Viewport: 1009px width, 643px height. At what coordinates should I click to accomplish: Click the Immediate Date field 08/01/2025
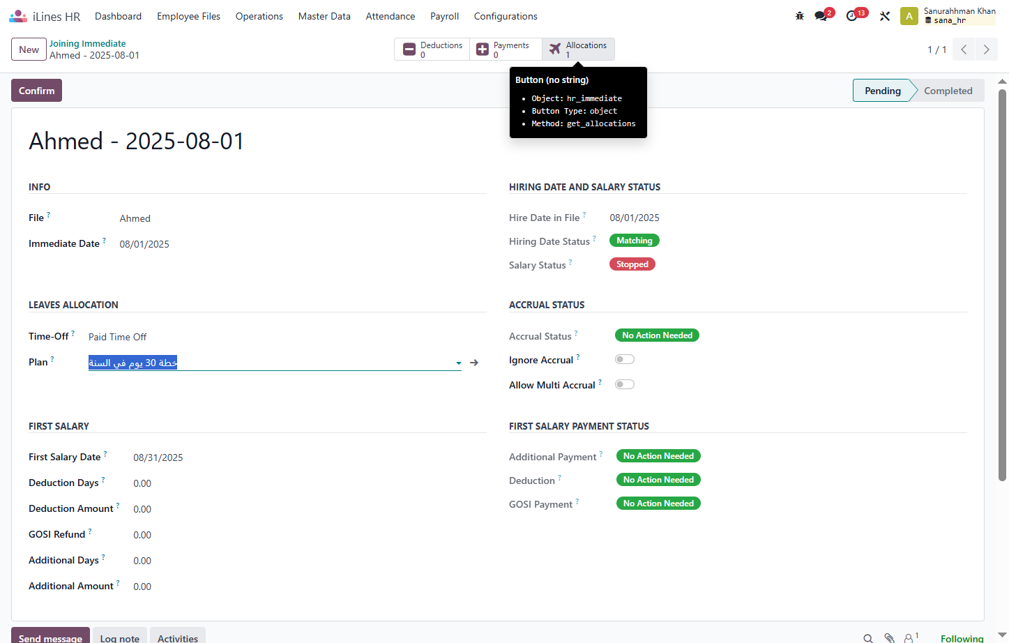pos(144,244)
